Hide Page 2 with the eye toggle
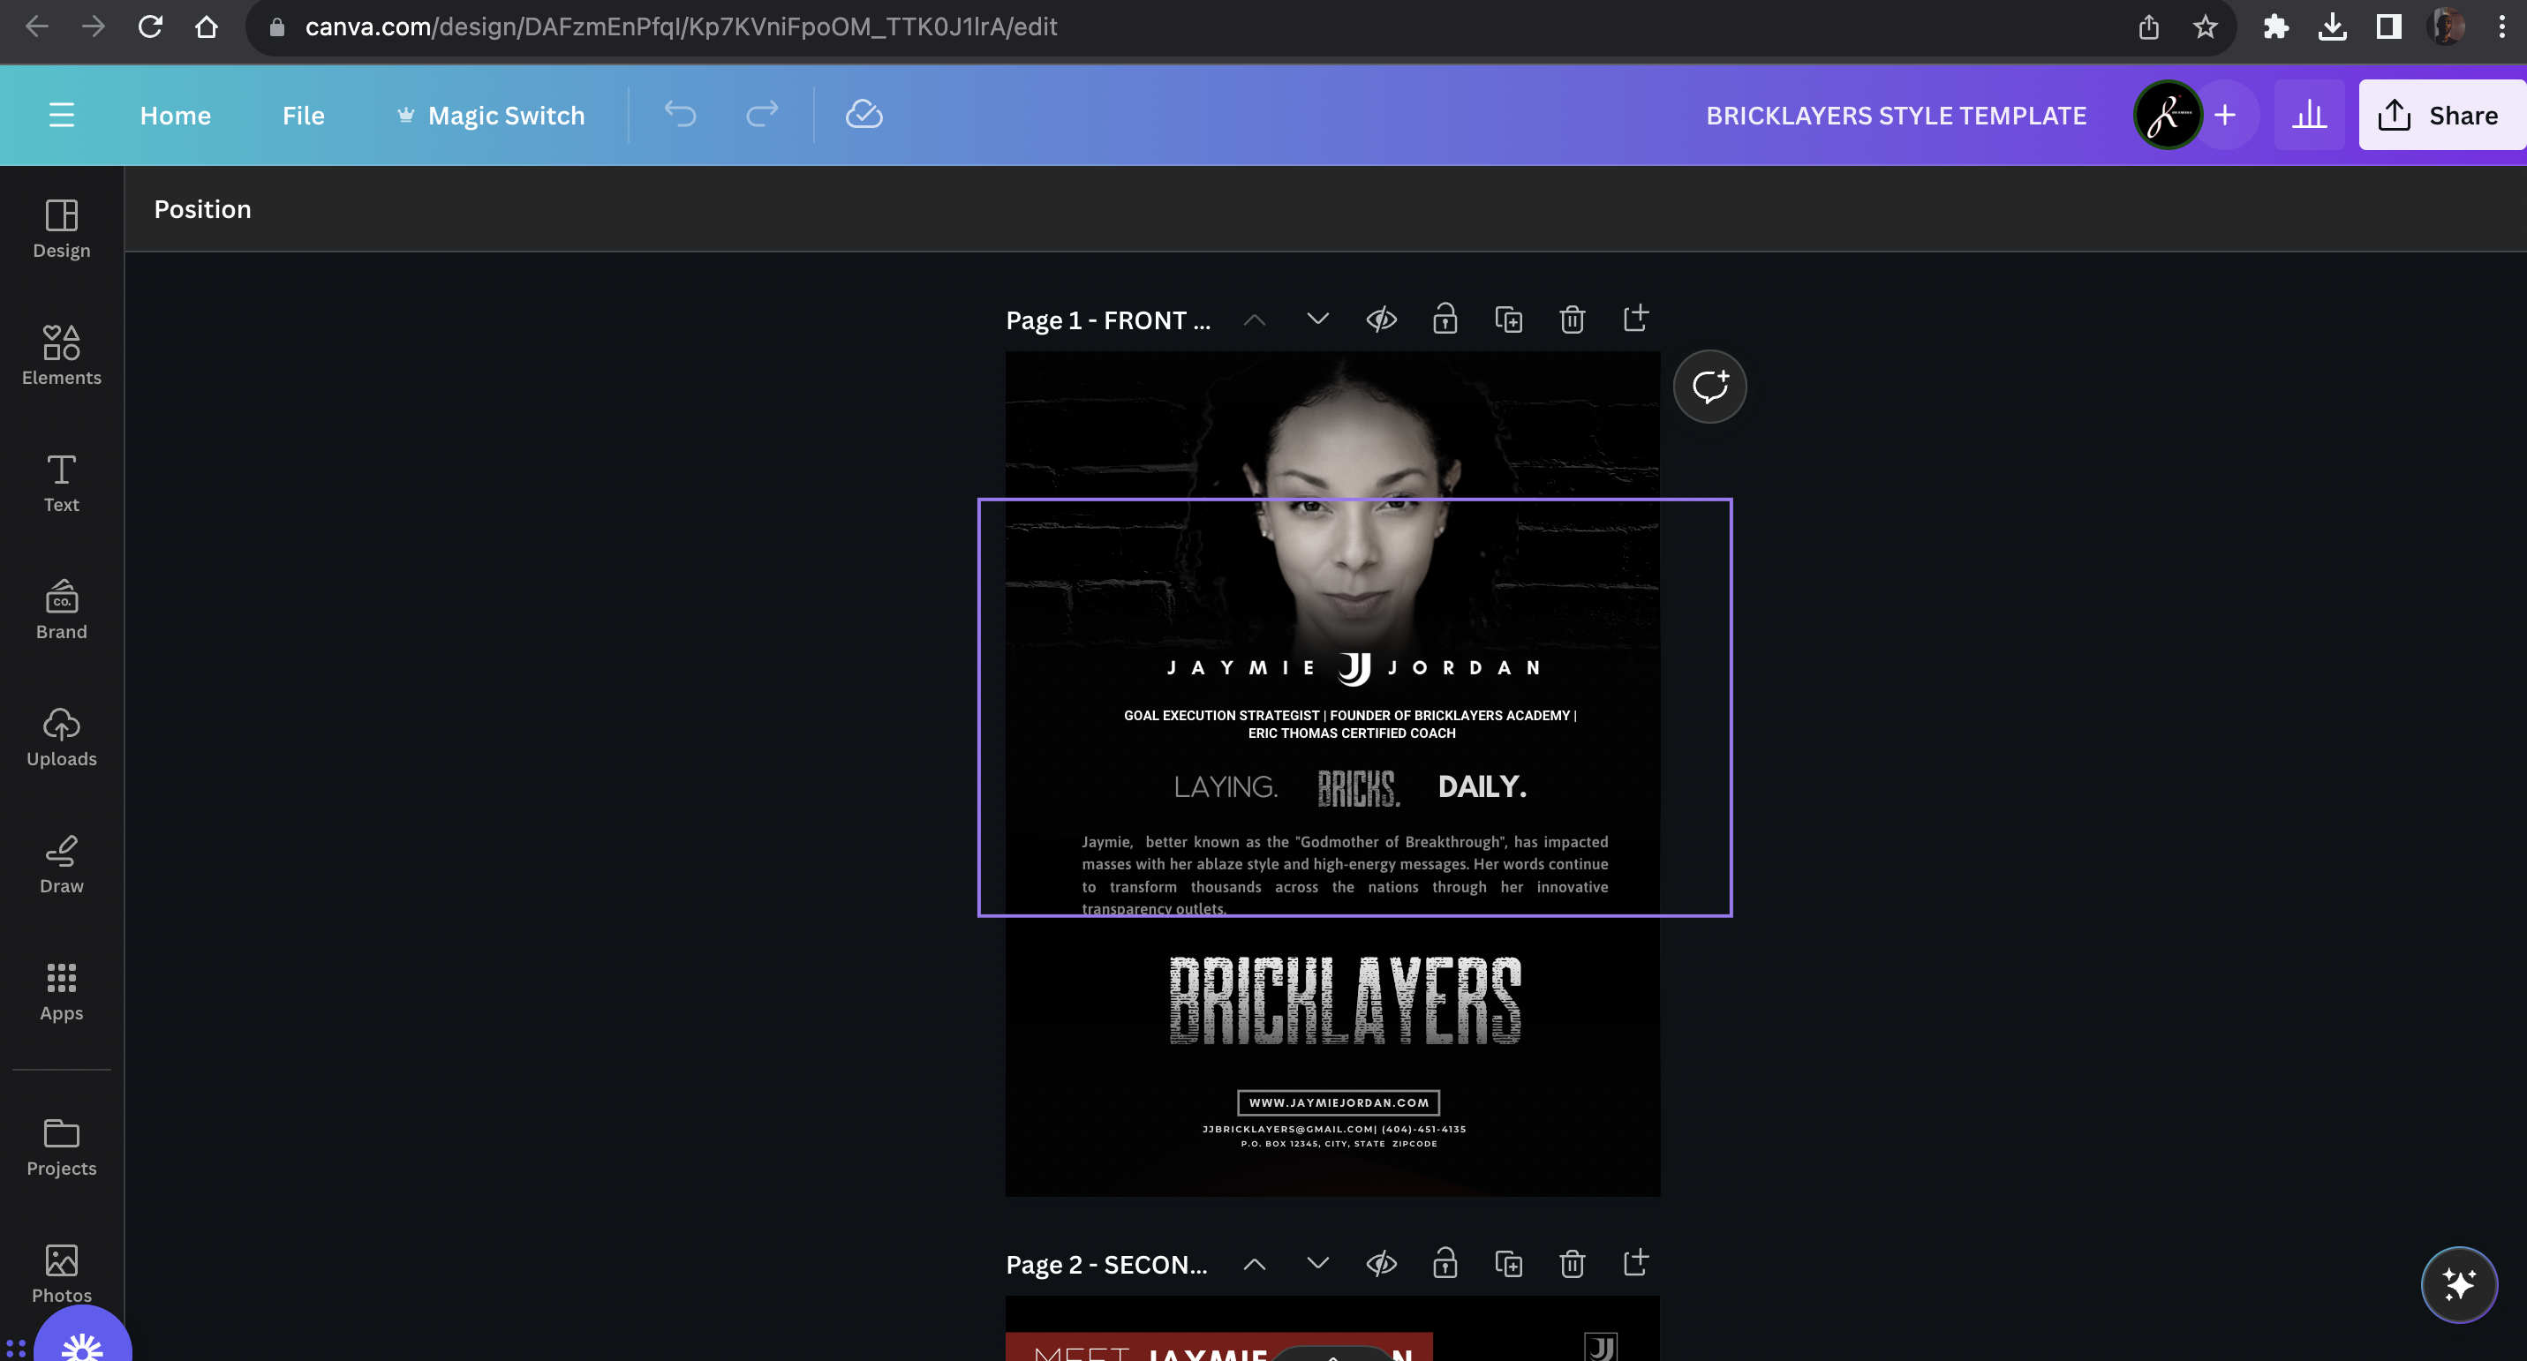Image resolution: width=2527 pixels, height=1361 pixels. click(x=1382, y=1264)
